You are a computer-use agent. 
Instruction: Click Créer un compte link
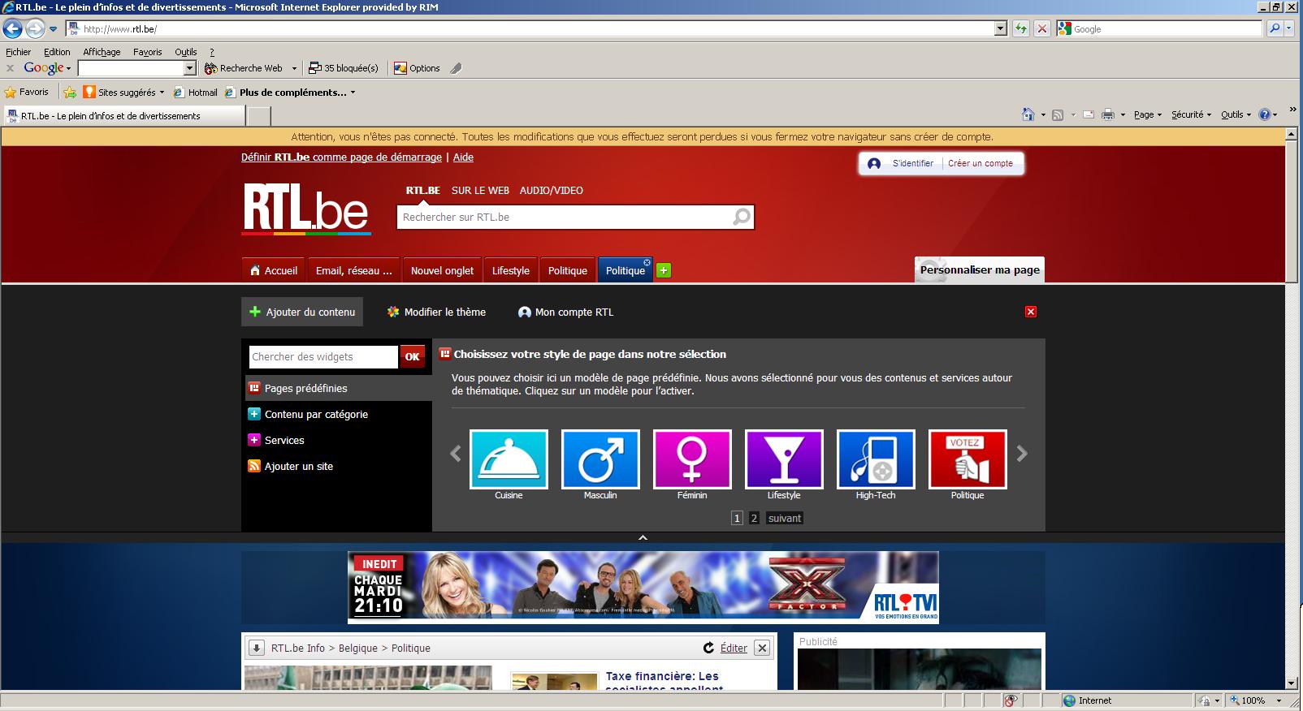tap(980, 163)
